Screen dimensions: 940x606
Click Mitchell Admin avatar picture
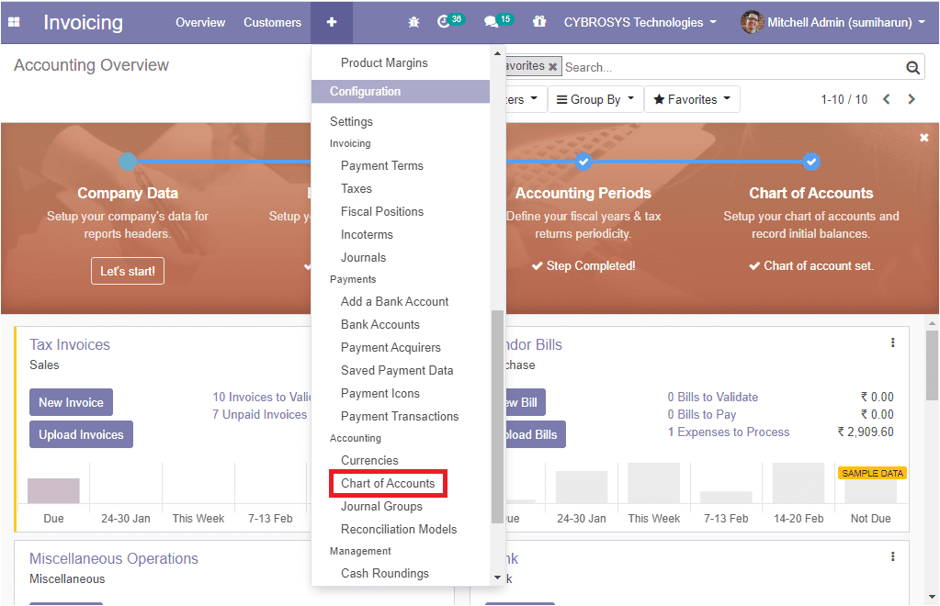[x=752, y=22]
